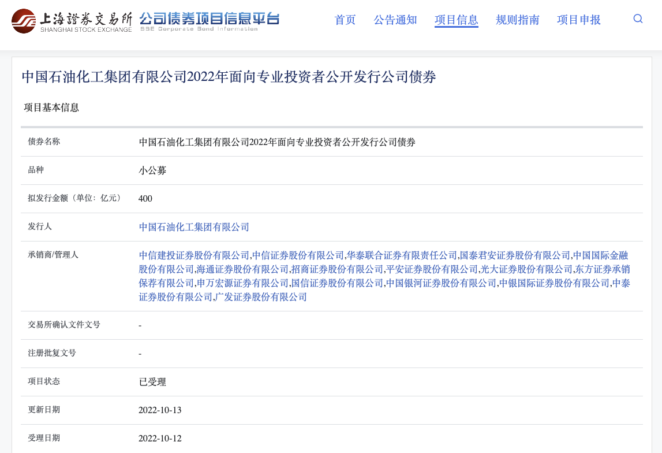This screenshot has height=453, width=662.
Task: Open issuer link 中国石油化工集团有限公司
Action: [x=194, y=227]
